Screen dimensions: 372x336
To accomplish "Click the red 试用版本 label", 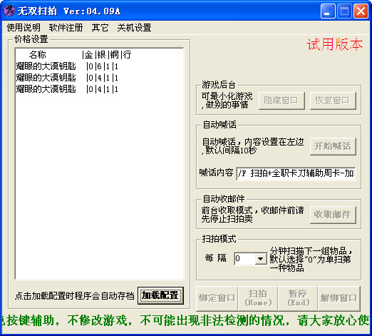I will pos(335,44).
